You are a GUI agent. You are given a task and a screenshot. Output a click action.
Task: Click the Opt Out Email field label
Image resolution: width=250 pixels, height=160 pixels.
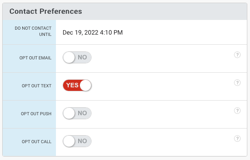tap(36, 58)
